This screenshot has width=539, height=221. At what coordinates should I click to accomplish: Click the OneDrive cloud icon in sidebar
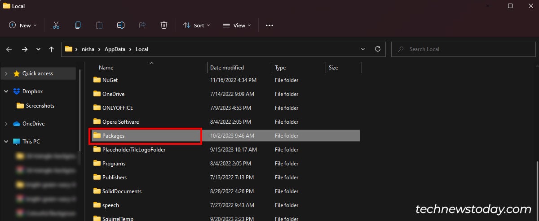click(x=17, y=124)
